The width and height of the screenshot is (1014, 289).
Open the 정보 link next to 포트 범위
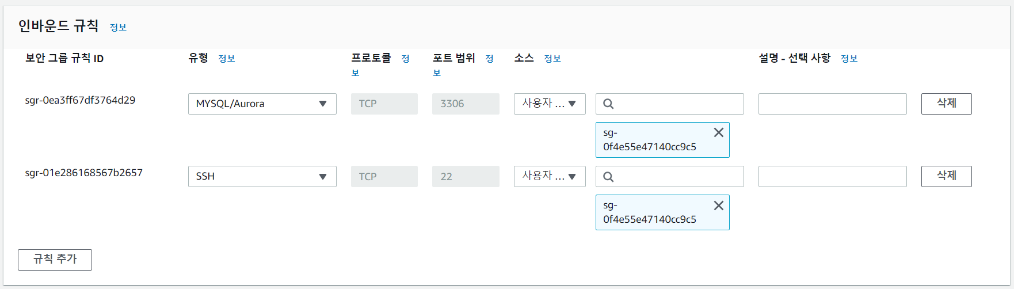[489, 59]
